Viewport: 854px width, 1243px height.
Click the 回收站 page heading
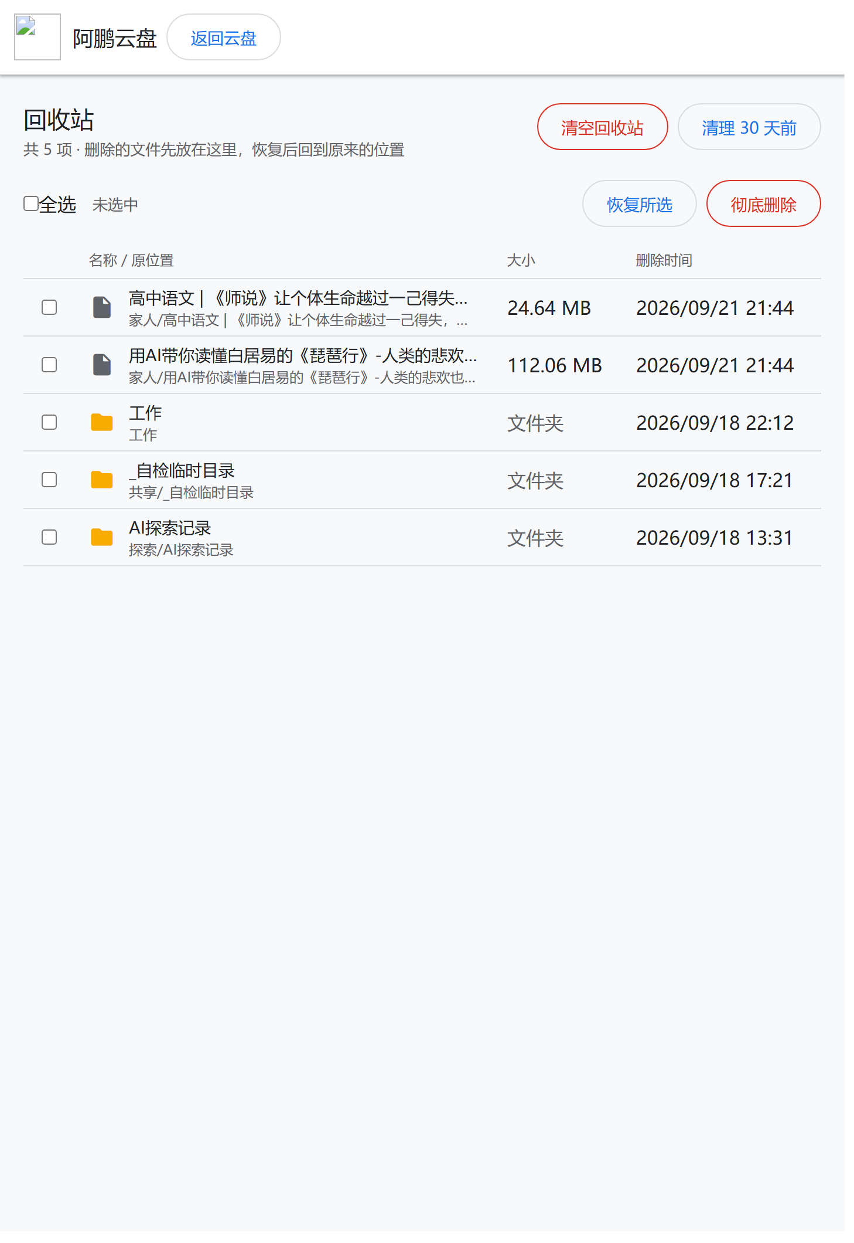click(59, 120)
